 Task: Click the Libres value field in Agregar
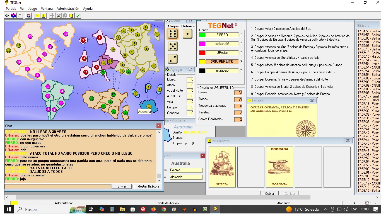(190, 79)
